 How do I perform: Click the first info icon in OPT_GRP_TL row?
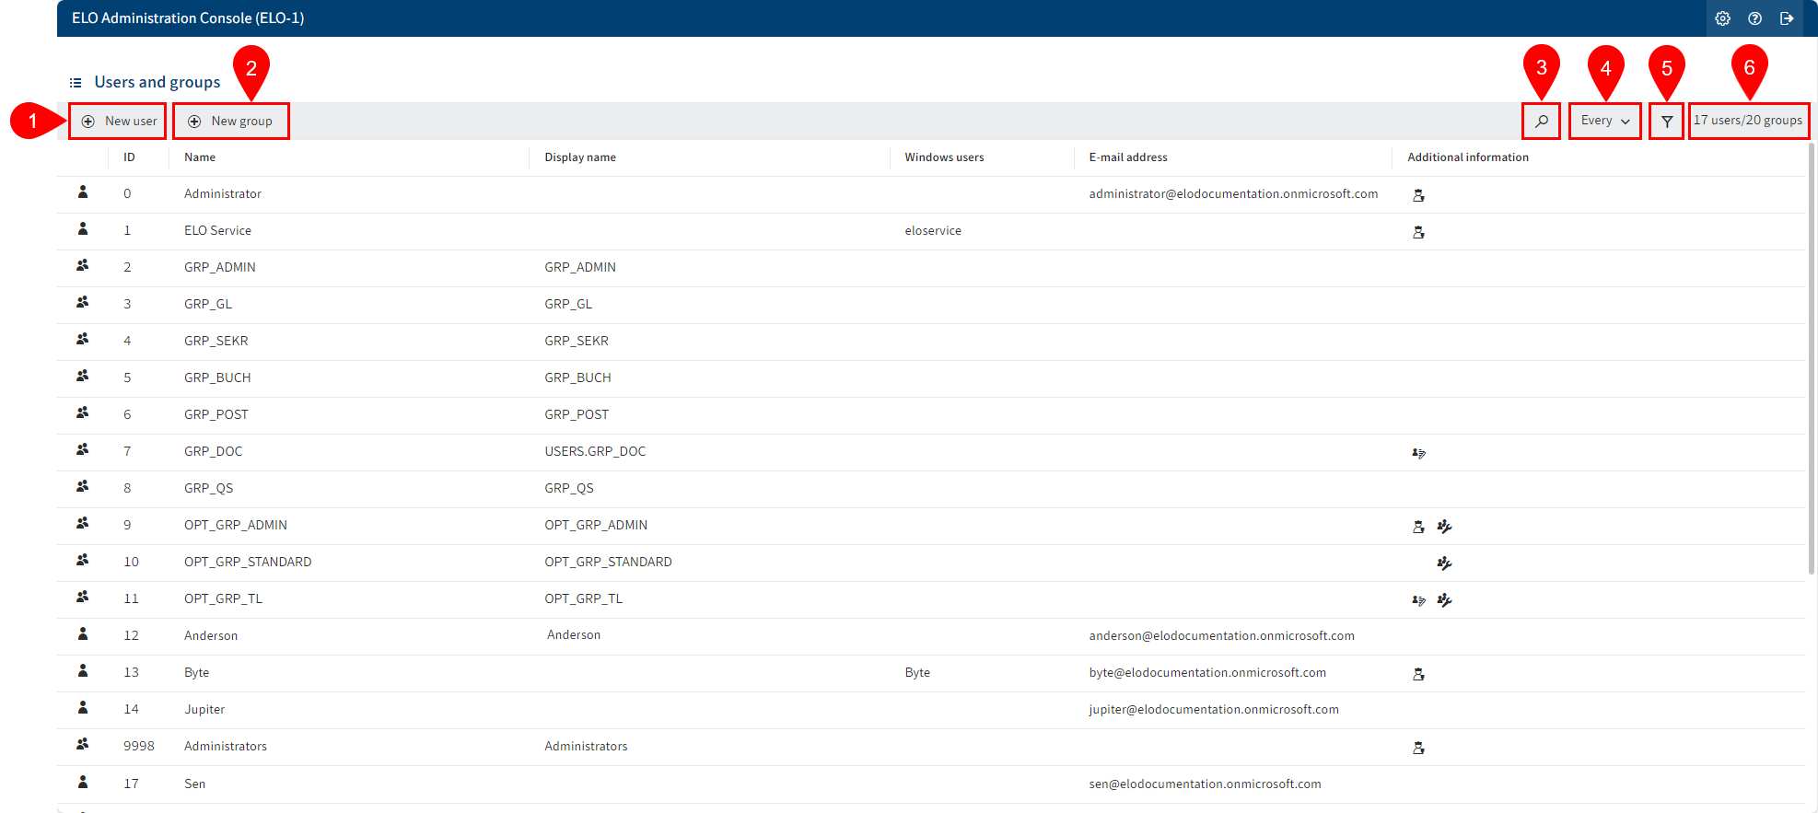(x=1418, y=600)
